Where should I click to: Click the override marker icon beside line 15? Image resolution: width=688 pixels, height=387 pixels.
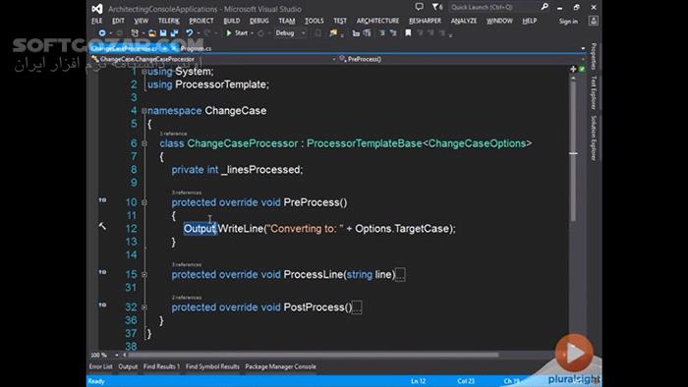point(102,272)
